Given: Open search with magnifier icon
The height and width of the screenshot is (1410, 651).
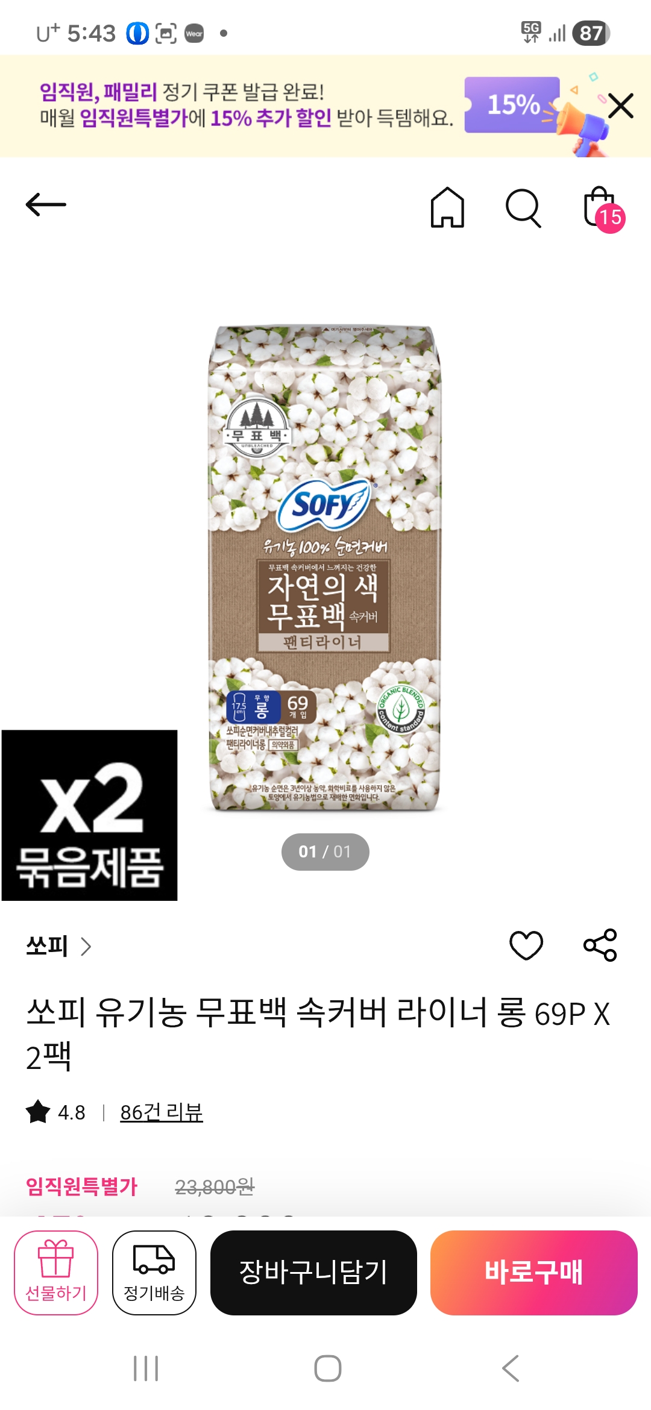Looking at the screenshot, I should 523,208.
